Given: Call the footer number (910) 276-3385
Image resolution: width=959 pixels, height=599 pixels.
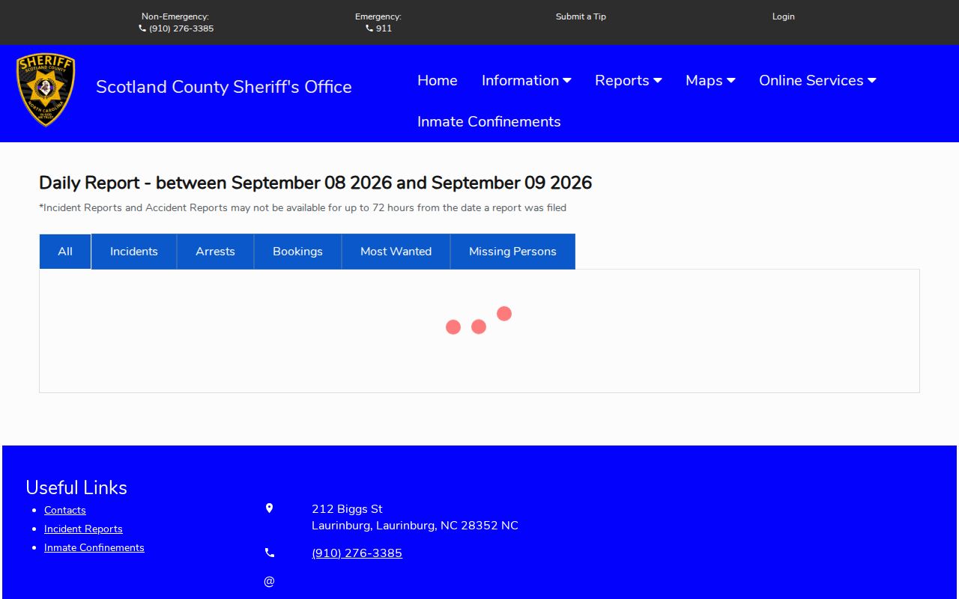Looking at the screenshot, I should 357,553.
